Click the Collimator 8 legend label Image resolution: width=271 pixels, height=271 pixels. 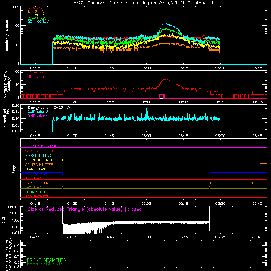click(x=38, y=112)
